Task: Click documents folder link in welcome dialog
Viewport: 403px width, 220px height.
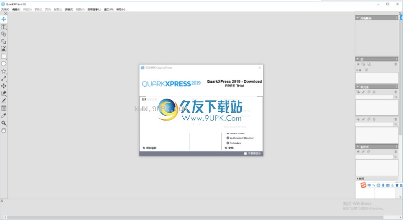Action: pyautogui.click(x=229, y=148)
